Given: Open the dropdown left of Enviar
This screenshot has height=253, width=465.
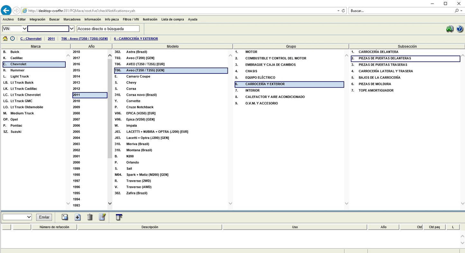Looking at the screenshot, I should pyautogui.click(x=29, y=217).
